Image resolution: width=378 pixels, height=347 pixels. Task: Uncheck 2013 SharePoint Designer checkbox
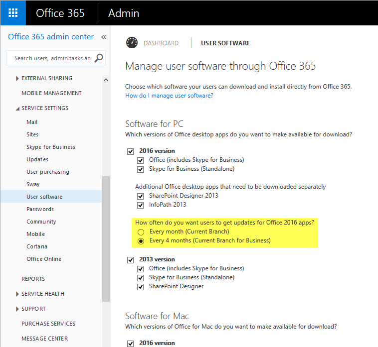[x=141, y=287]
